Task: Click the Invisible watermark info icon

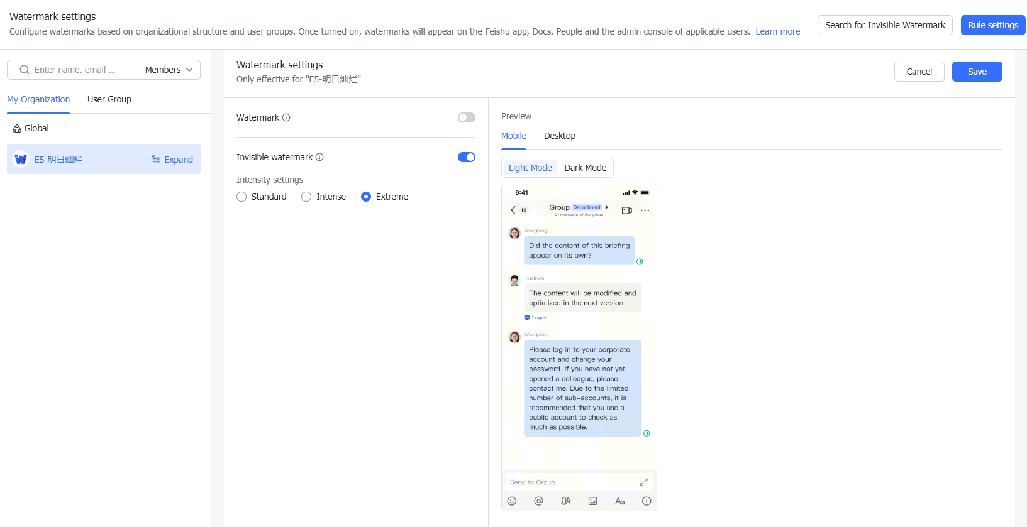Action: (x=319, y=157)
